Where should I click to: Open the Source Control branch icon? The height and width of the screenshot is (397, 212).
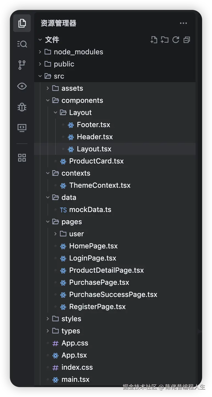click(22, 65)
